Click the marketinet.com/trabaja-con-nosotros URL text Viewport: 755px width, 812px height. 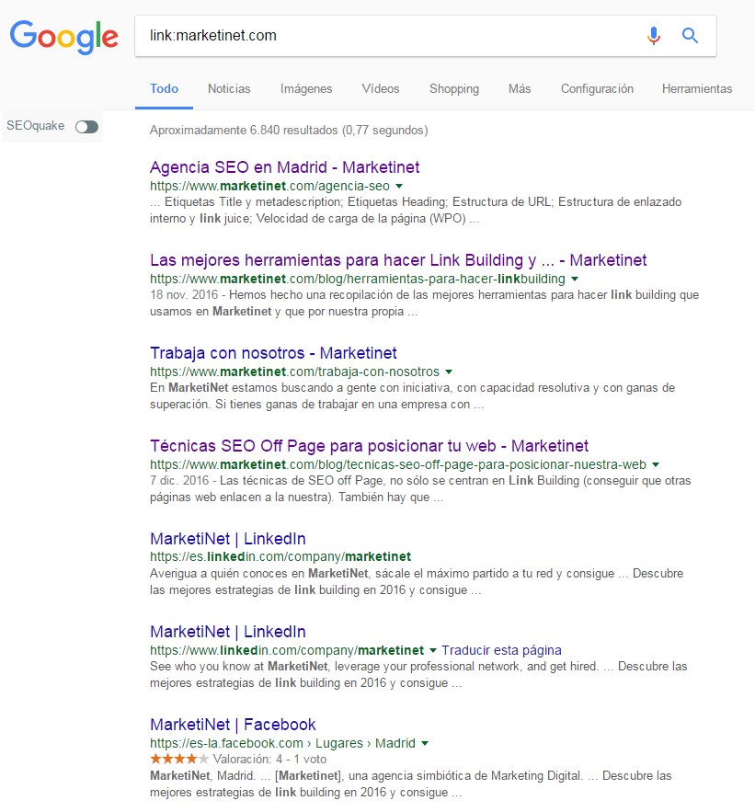tap(294, 372)
